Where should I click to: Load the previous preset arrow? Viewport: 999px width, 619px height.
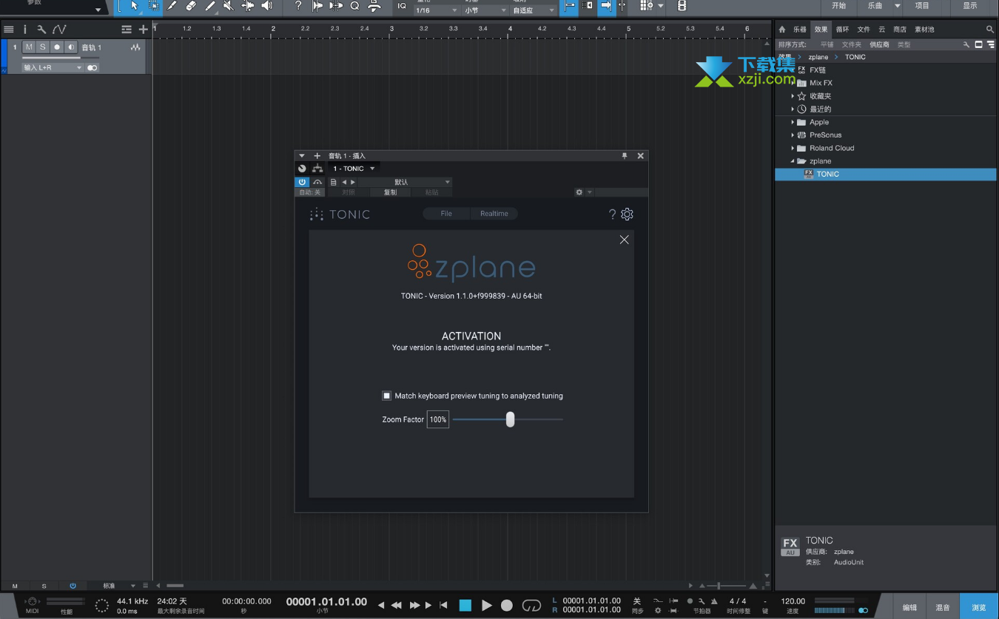coord(344,182)
